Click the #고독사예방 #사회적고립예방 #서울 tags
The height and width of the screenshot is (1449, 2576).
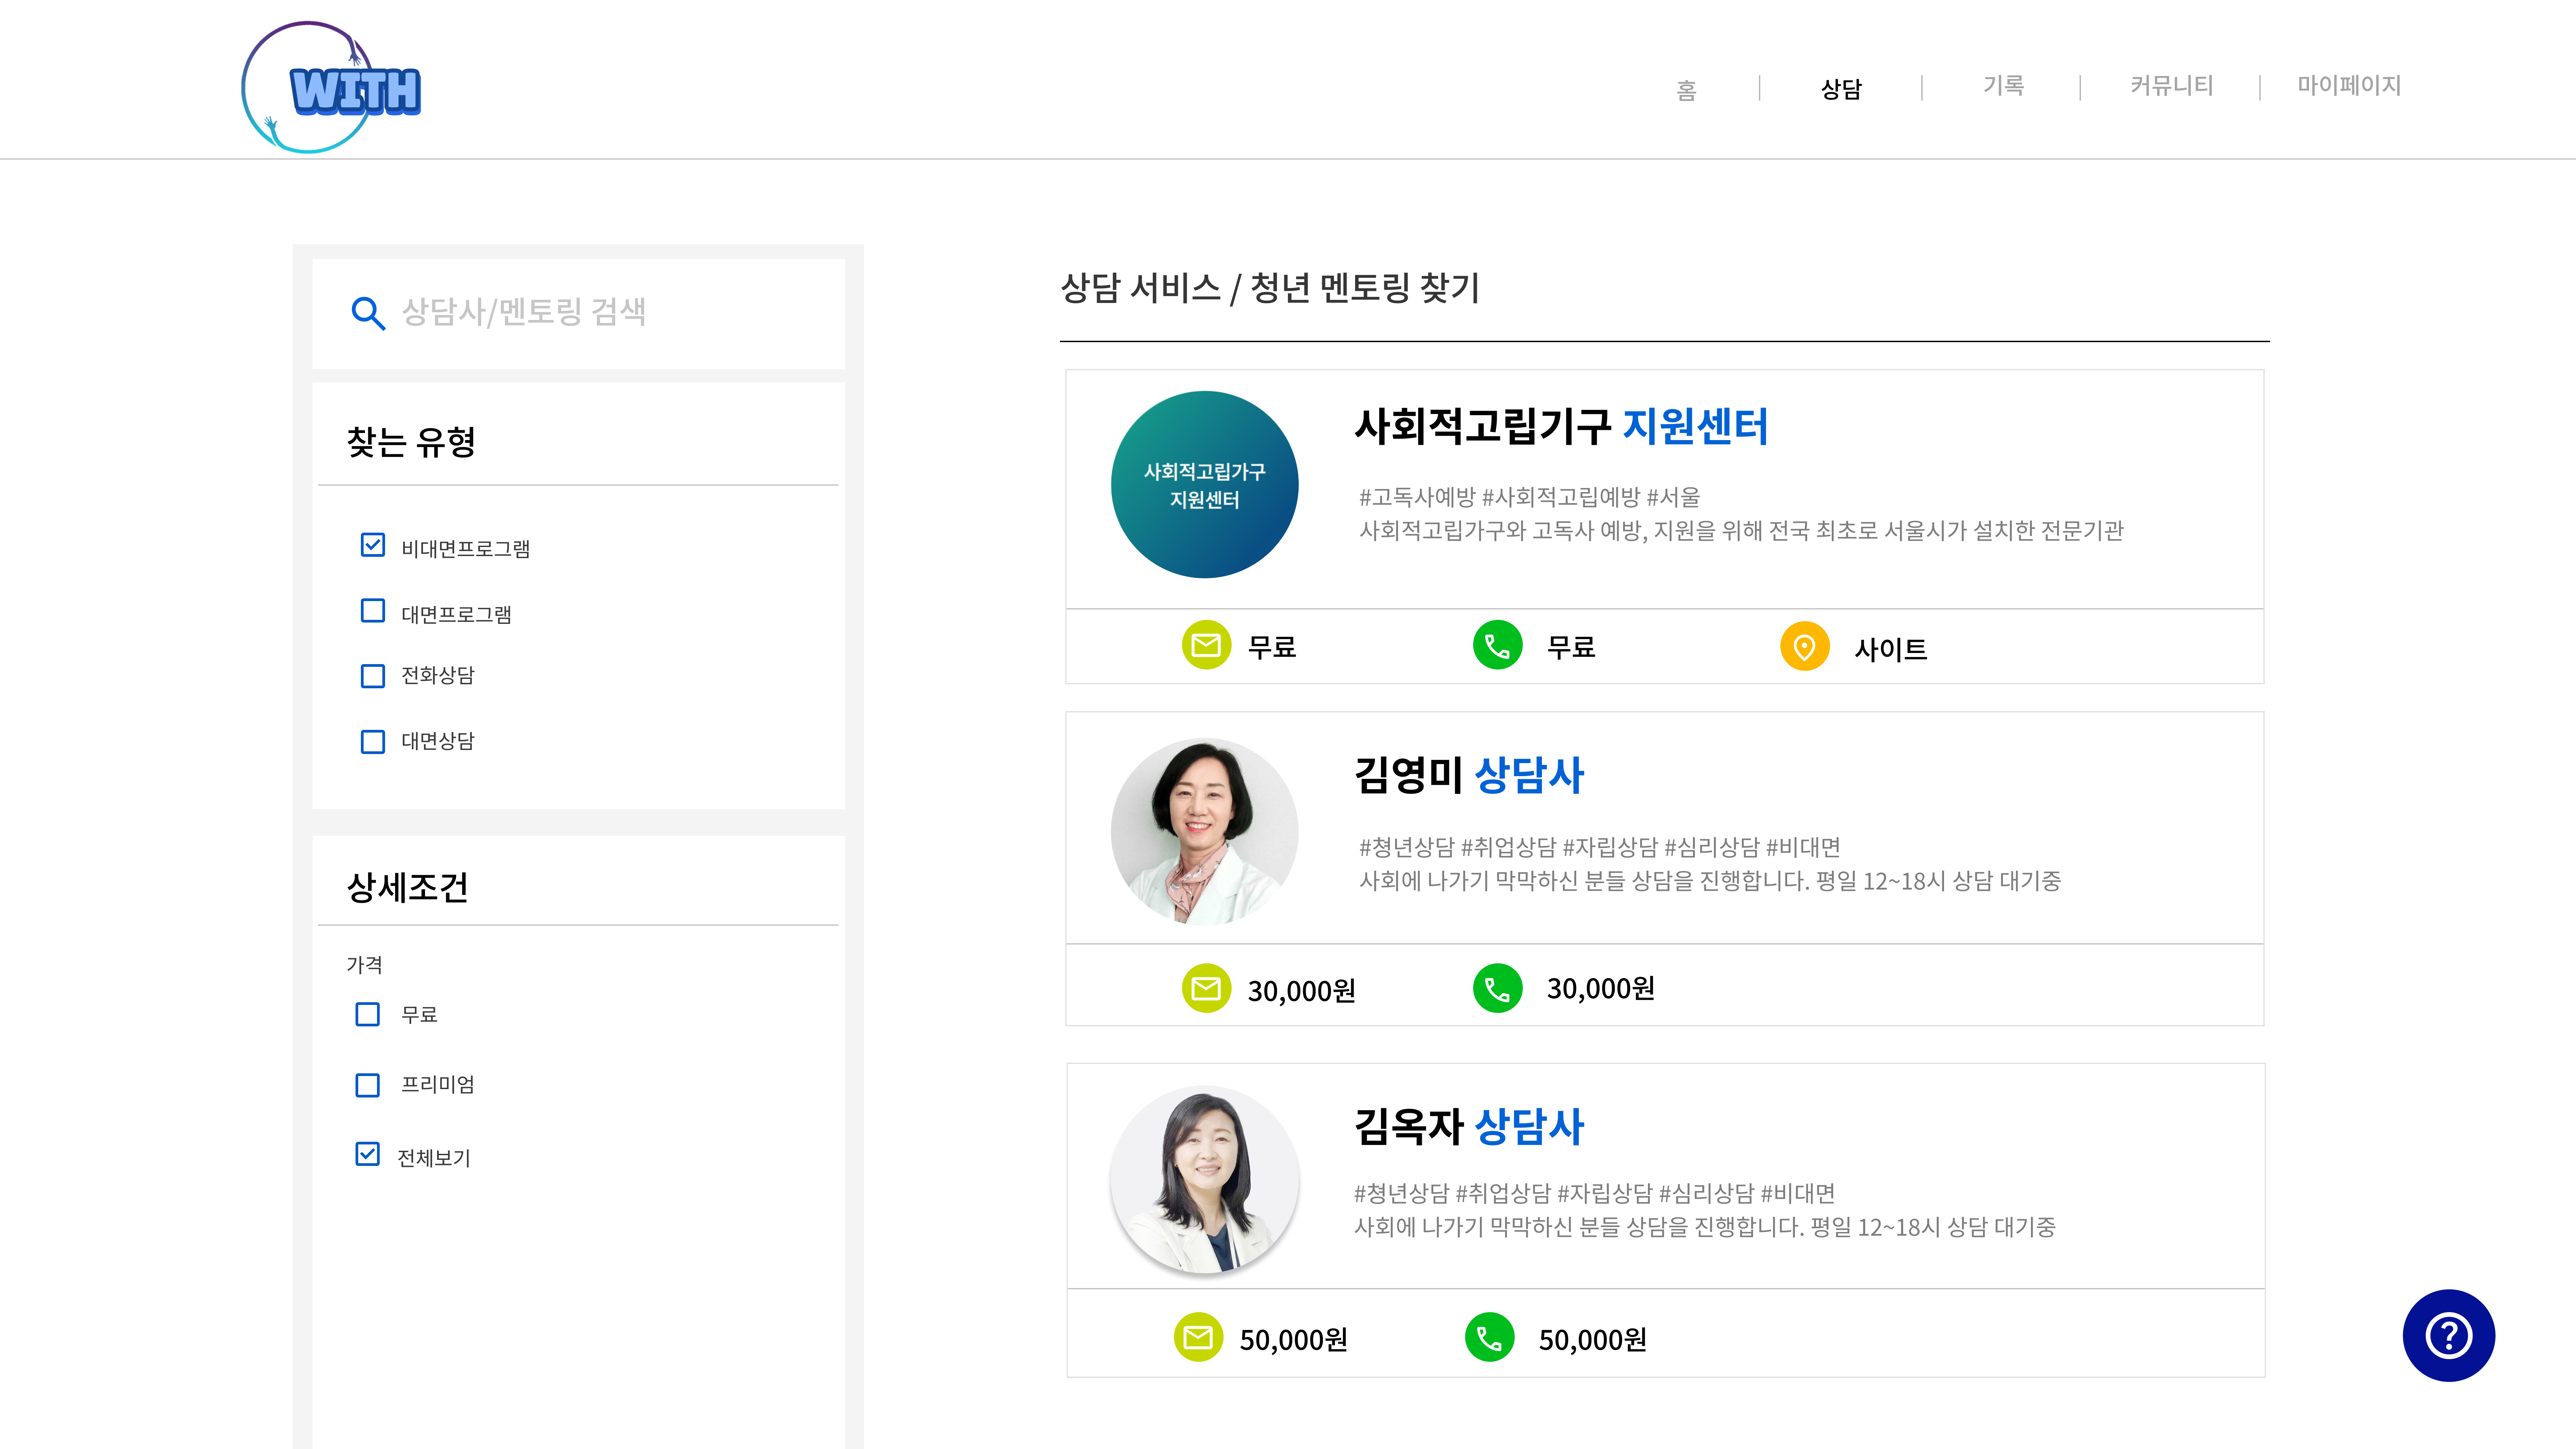(1529, 497)
